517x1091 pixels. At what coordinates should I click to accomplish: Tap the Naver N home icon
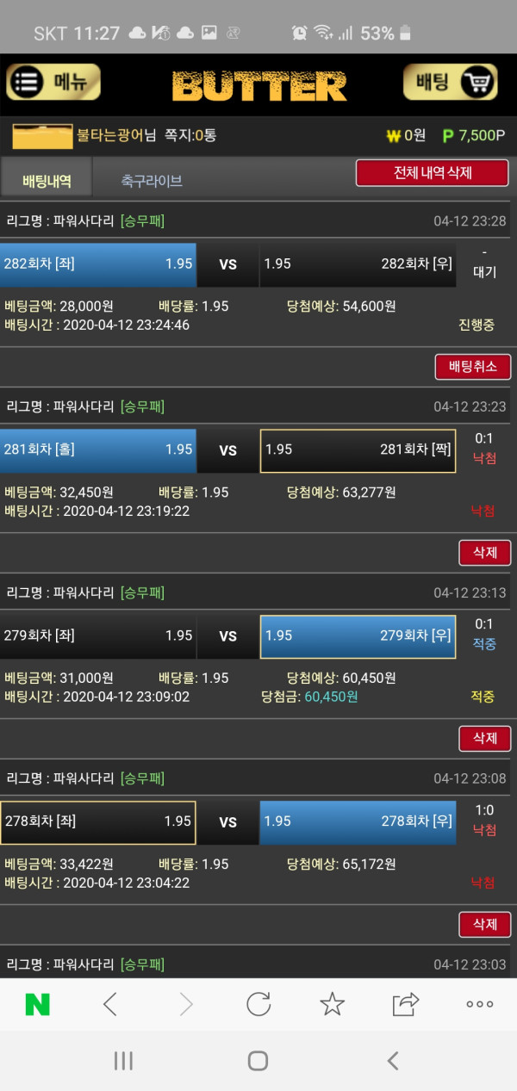pos(37,1004)
